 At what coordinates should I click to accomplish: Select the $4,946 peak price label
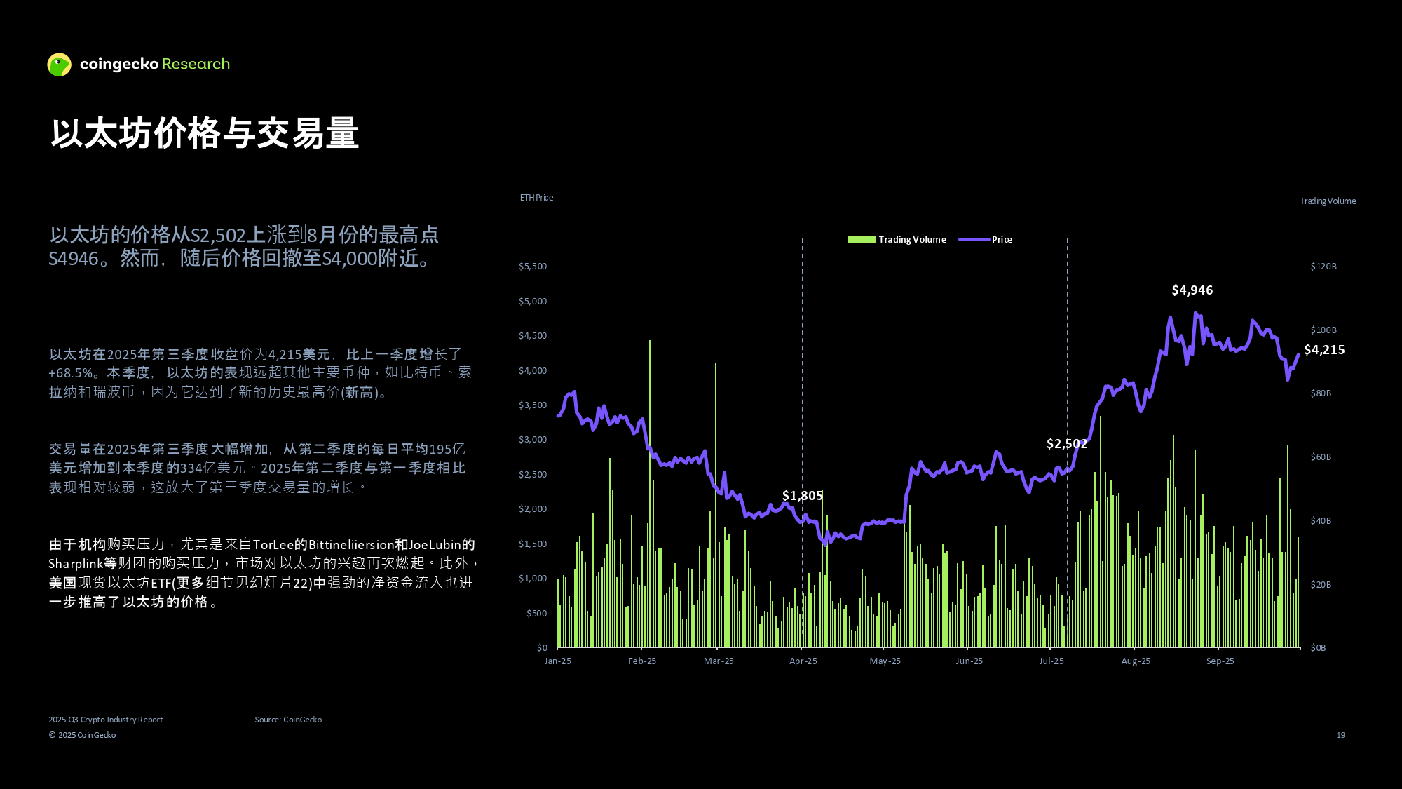coord(1192,290)
